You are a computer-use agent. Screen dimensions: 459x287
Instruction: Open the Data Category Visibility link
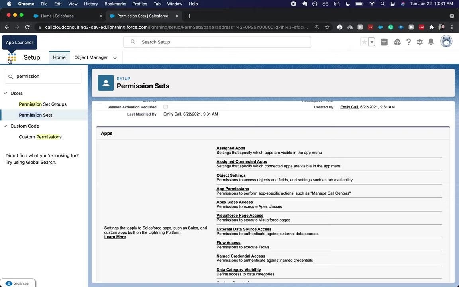point(239,270)
